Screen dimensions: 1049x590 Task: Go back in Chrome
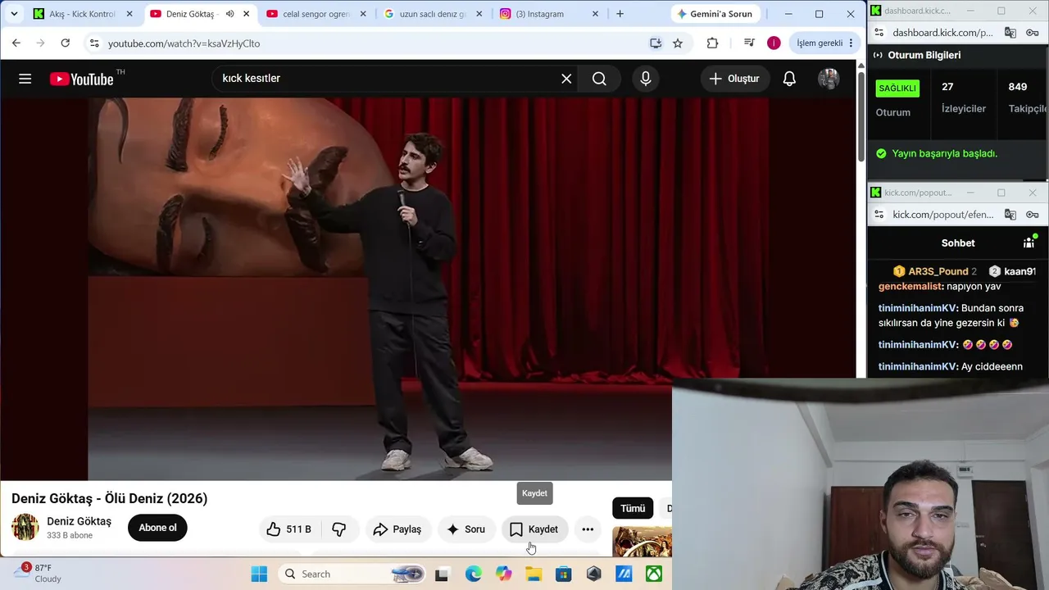click(x=16, y=43)
